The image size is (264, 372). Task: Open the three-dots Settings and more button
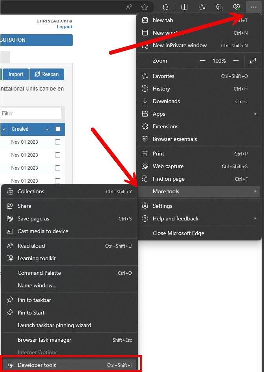[253, 7]
